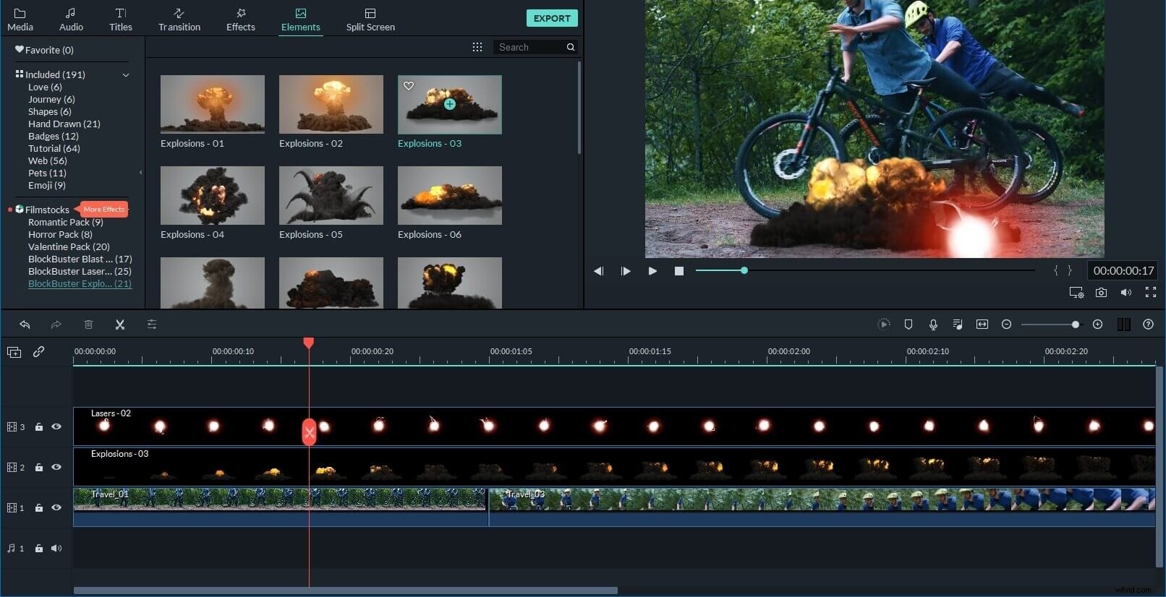This screenshot has width=1166, height=597.
Task: Click the scissors split icon
Action: (120, 325)
